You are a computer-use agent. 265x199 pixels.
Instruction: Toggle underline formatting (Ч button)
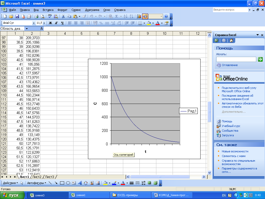[62, 23]
